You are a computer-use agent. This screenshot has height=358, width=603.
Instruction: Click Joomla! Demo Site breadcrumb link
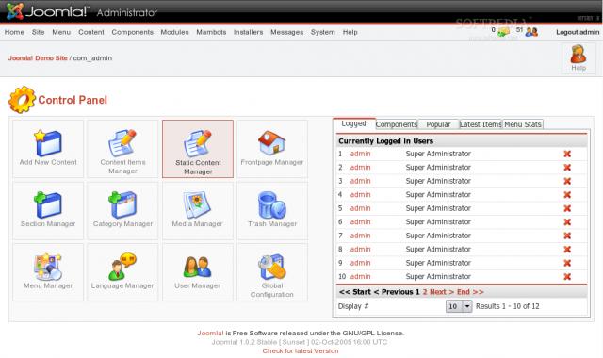38,58
